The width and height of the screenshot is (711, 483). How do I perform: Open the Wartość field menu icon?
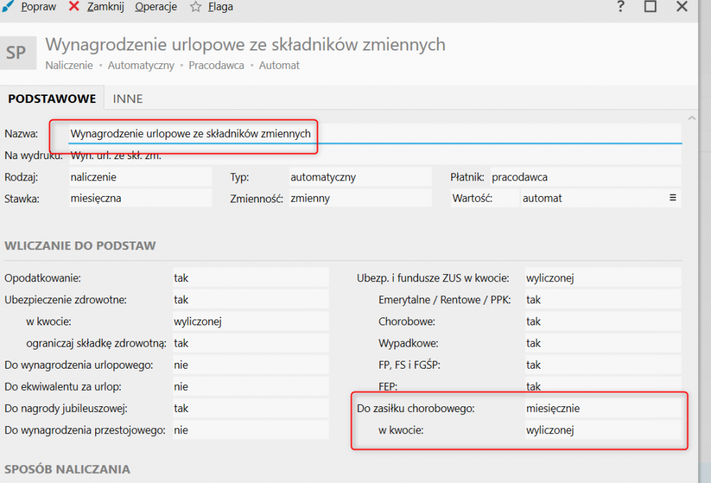[x=673, y=198]
